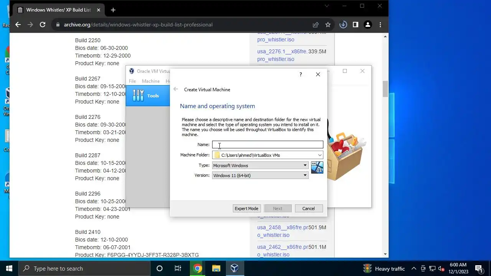This screenshot has width=491, height=276.
Task: Open File menu in VirtualBox Manager
Action: [x=132, y=81]
